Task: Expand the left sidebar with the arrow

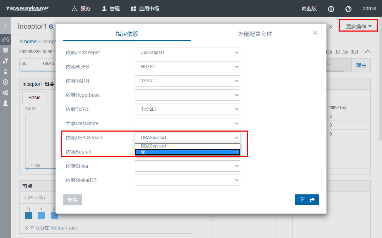Action: click(x=5, y=26)
